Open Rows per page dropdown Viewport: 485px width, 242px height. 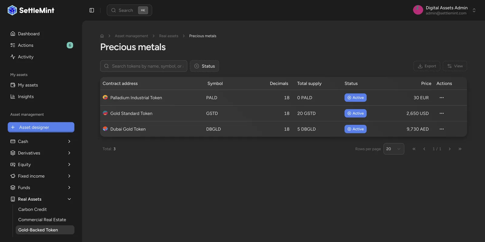(x=394, y=149)
